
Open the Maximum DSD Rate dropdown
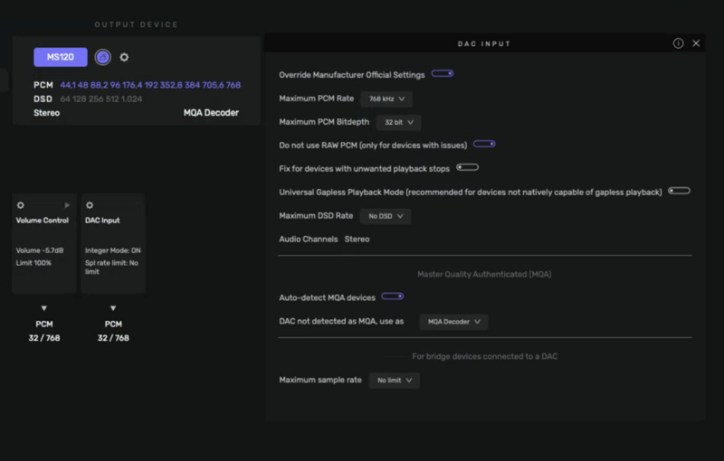tap(386, 216)
